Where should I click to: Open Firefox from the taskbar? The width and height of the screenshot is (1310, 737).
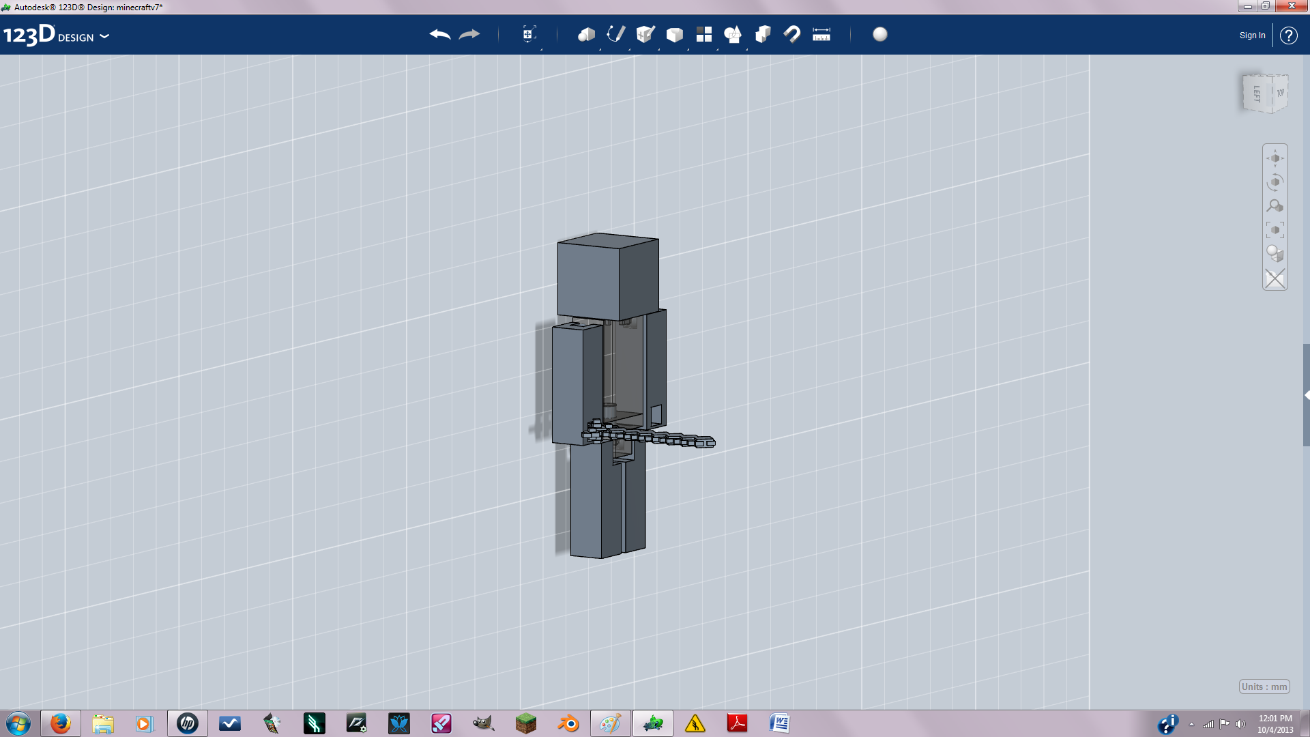coord(60,723)
